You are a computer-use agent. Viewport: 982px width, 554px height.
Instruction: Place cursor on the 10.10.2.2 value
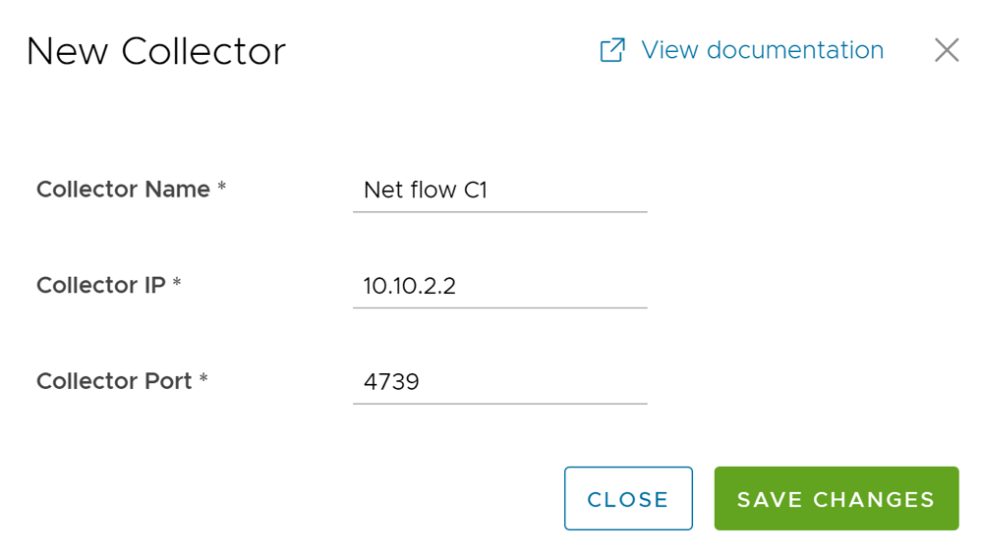[409, 286]
